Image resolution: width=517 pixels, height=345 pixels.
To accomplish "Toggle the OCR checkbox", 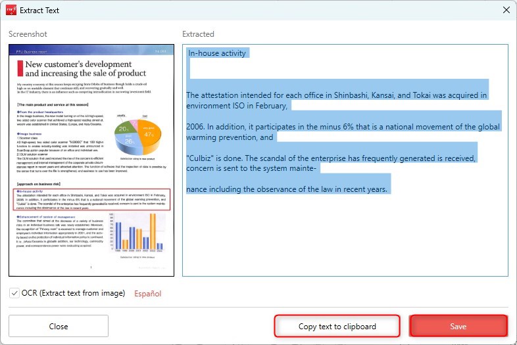I will coord(14,293).
